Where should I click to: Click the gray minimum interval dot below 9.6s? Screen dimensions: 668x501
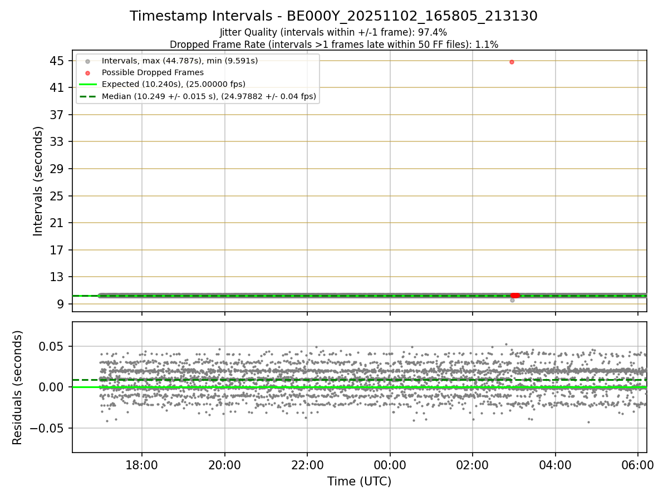click(x=512, y=300)
